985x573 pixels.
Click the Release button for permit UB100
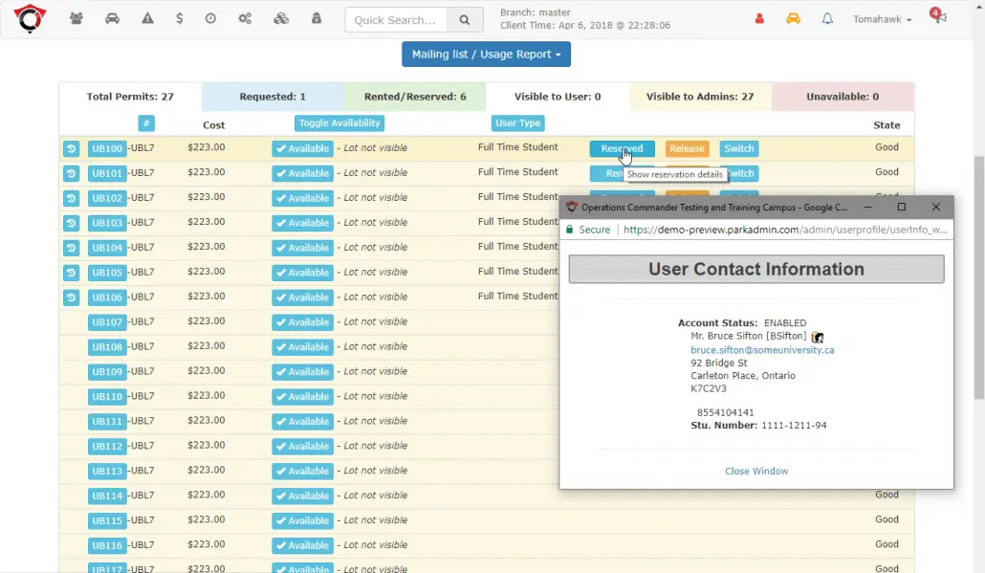[687, 147]
